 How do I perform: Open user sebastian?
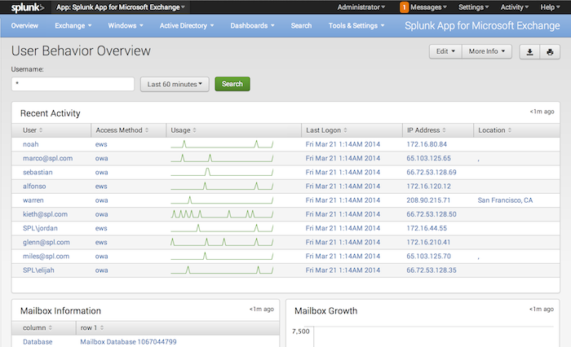pyautogui.click(x=38, y=172)
